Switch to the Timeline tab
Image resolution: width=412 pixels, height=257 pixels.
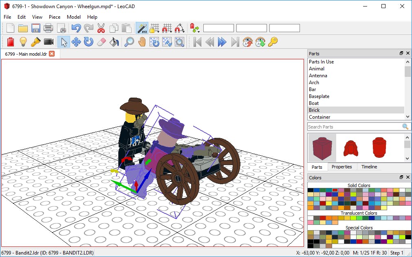(369, 167)
